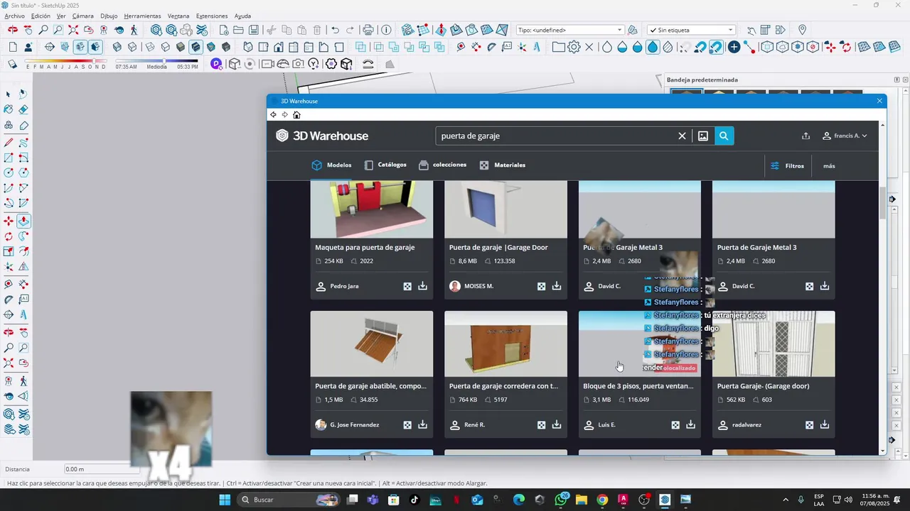Click the dark plus circle toolbar icon
Image resolution: width=910 pixels, height=511 pixels.
pyautogui.click(x=734, y=47)
